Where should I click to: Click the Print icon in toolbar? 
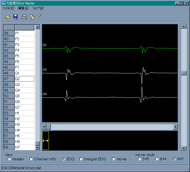tap(24, 17)
